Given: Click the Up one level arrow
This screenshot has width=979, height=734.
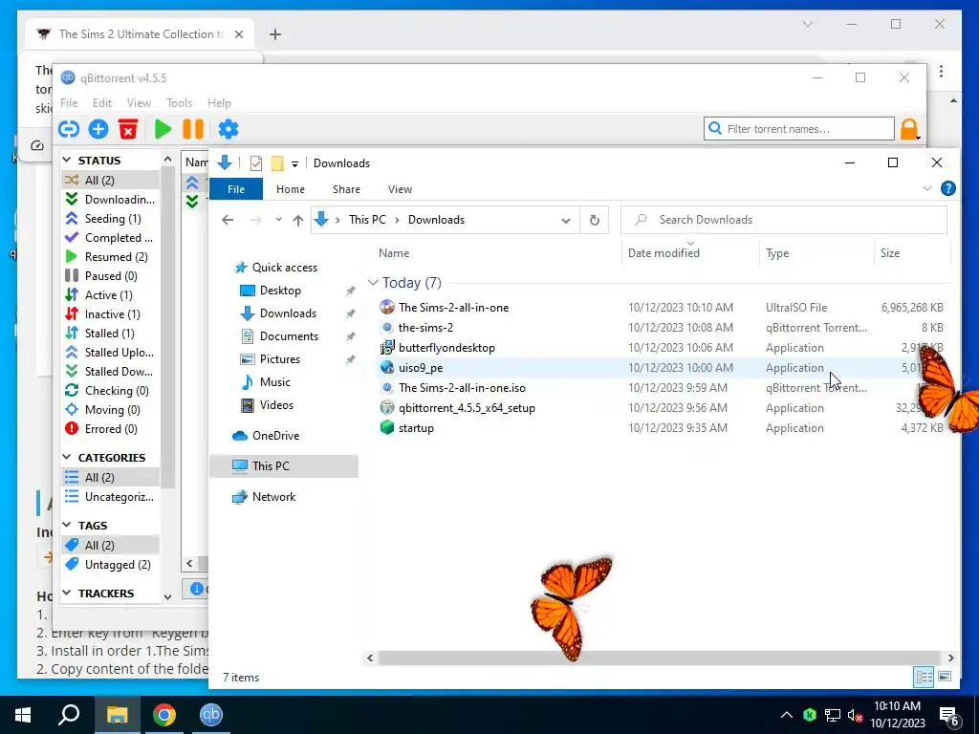Looking at the screenshot, I should pyautogui.click(x=298, y=220).
